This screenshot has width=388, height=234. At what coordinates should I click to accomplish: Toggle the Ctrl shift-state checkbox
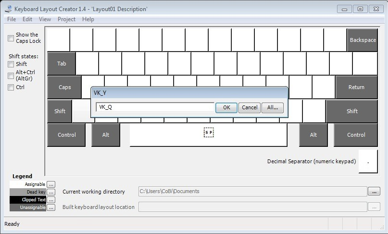coord(11,87)
